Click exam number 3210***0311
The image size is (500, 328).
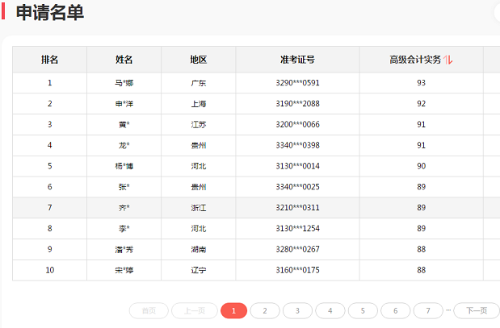coord(297,208)
